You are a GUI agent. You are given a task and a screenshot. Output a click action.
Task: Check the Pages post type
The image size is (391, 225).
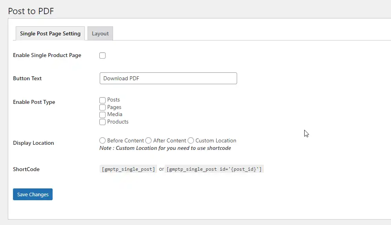102,107
